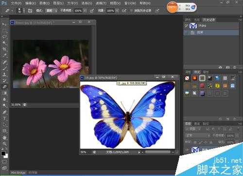Select the Move tool
Image resolution: width=243 pixels, height=176 pixels.
(x=4, y=25)
